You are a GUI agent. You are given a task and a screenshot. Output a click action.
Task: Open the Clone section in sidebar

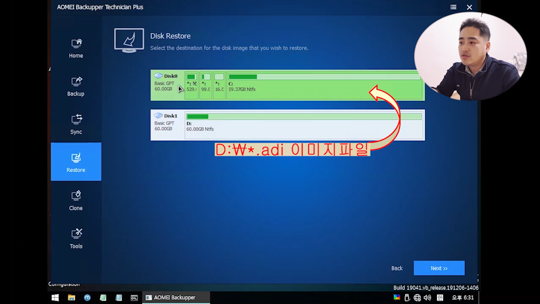[x=76, y=201]
